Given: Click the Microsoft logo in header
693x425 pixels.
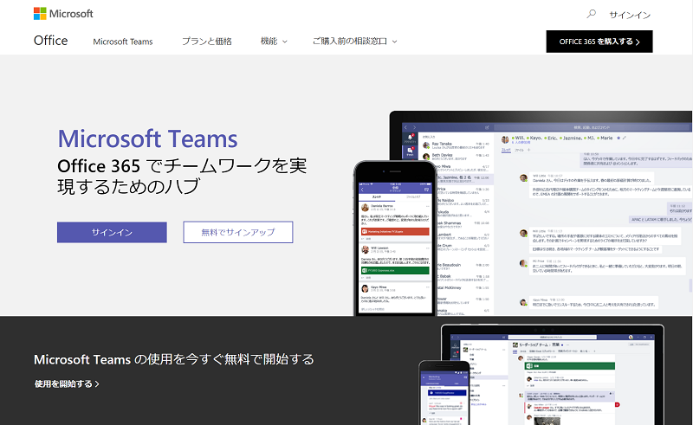Looking at the screenshot, I should [x=63, y=14].
